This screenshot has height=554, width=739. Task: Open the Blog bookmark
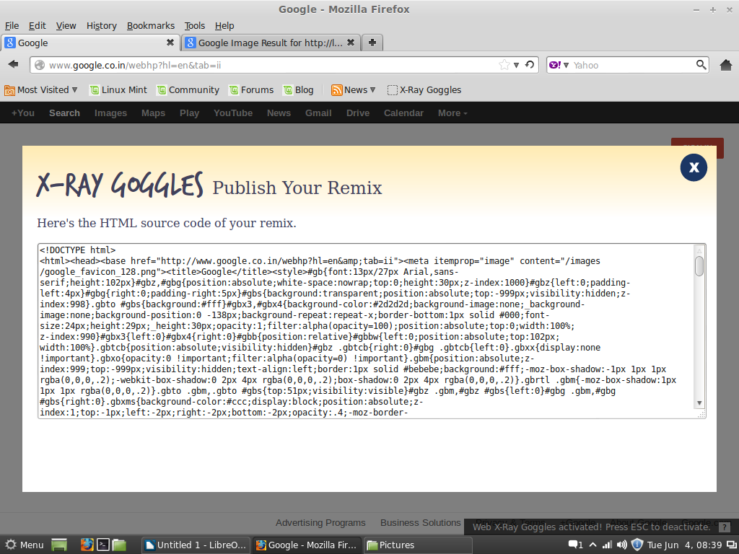[x=298, y=89]
